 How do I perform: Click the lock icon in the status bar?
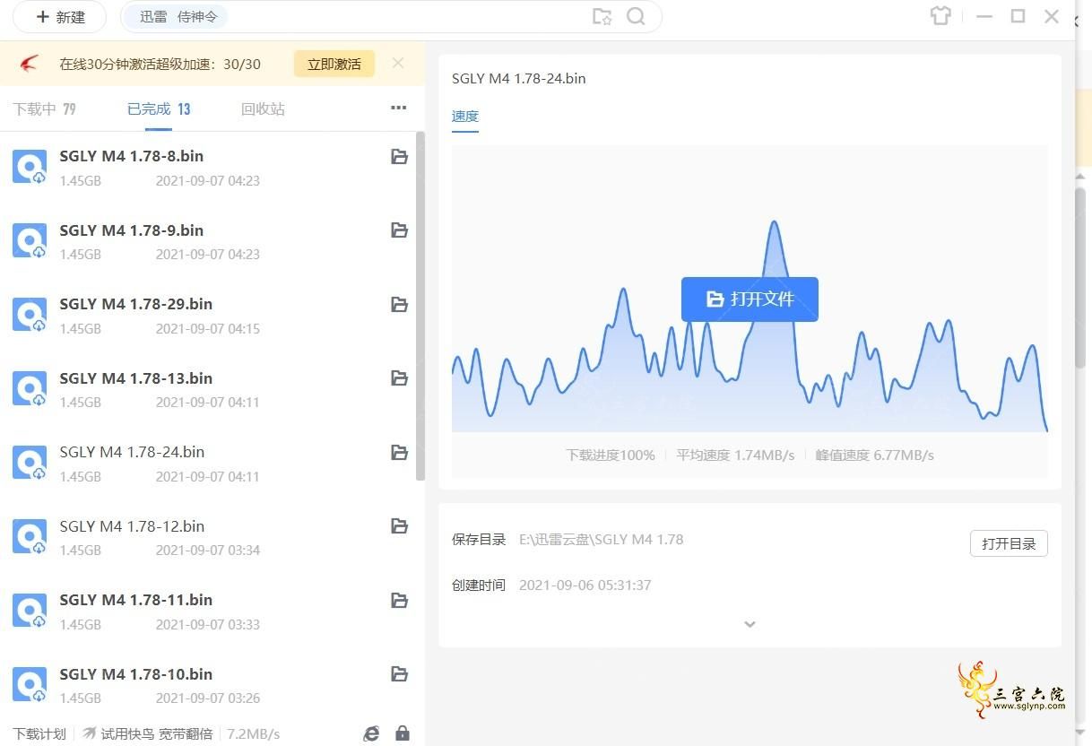coord(403,733)
